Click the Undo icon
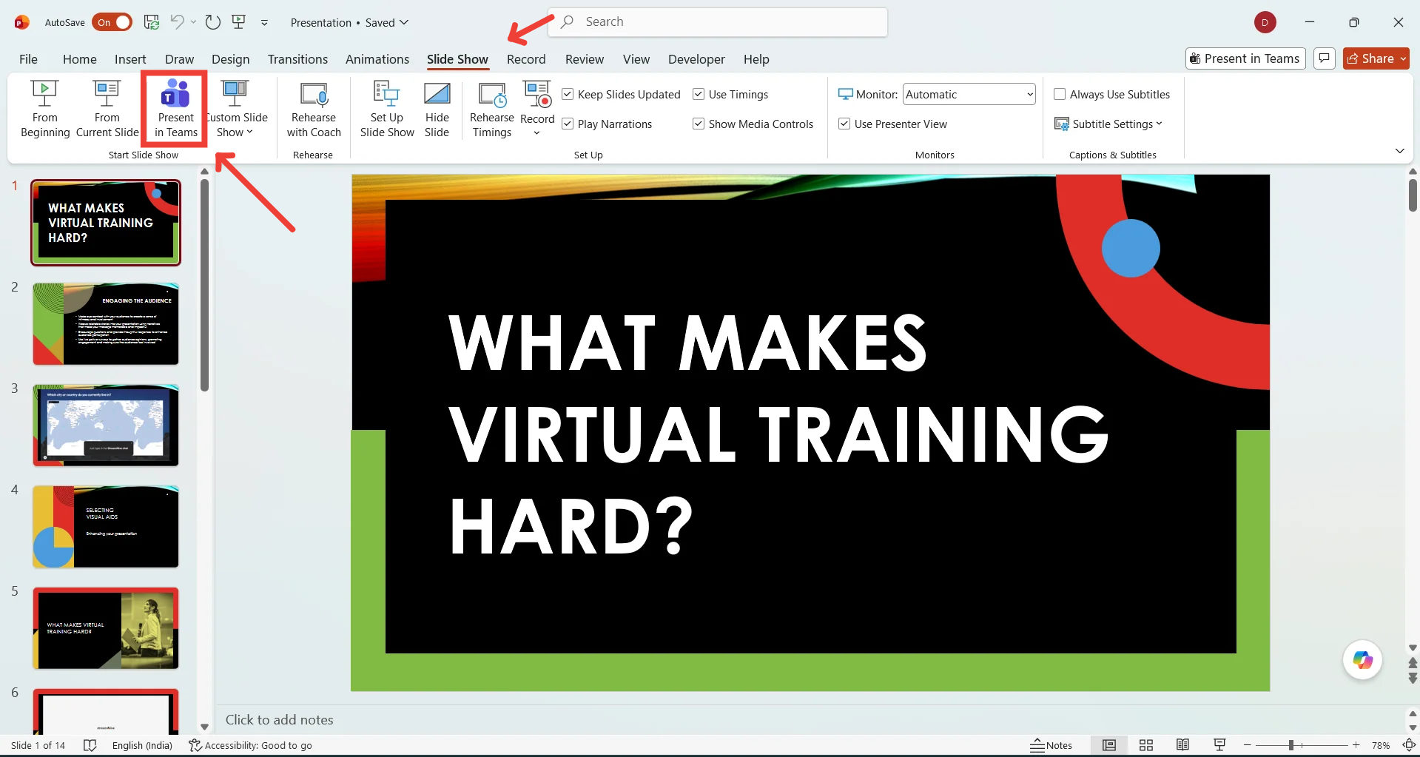 177,21
